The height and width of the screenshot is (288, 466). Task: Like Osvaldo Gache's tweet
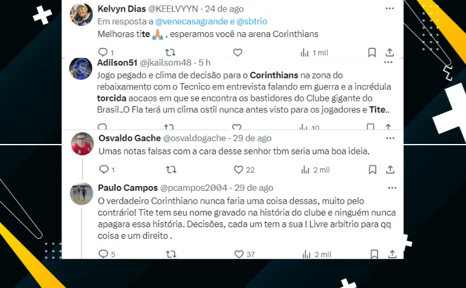tap(238, 170)
